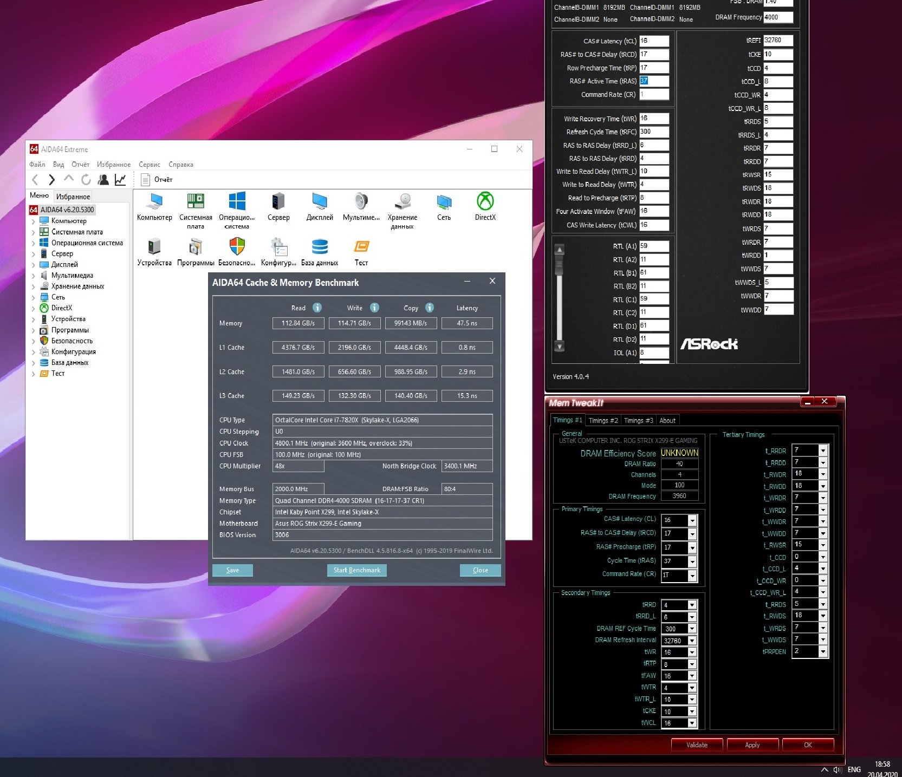Click the DRAM Frequency field in ASRock utility

(778, 17)
